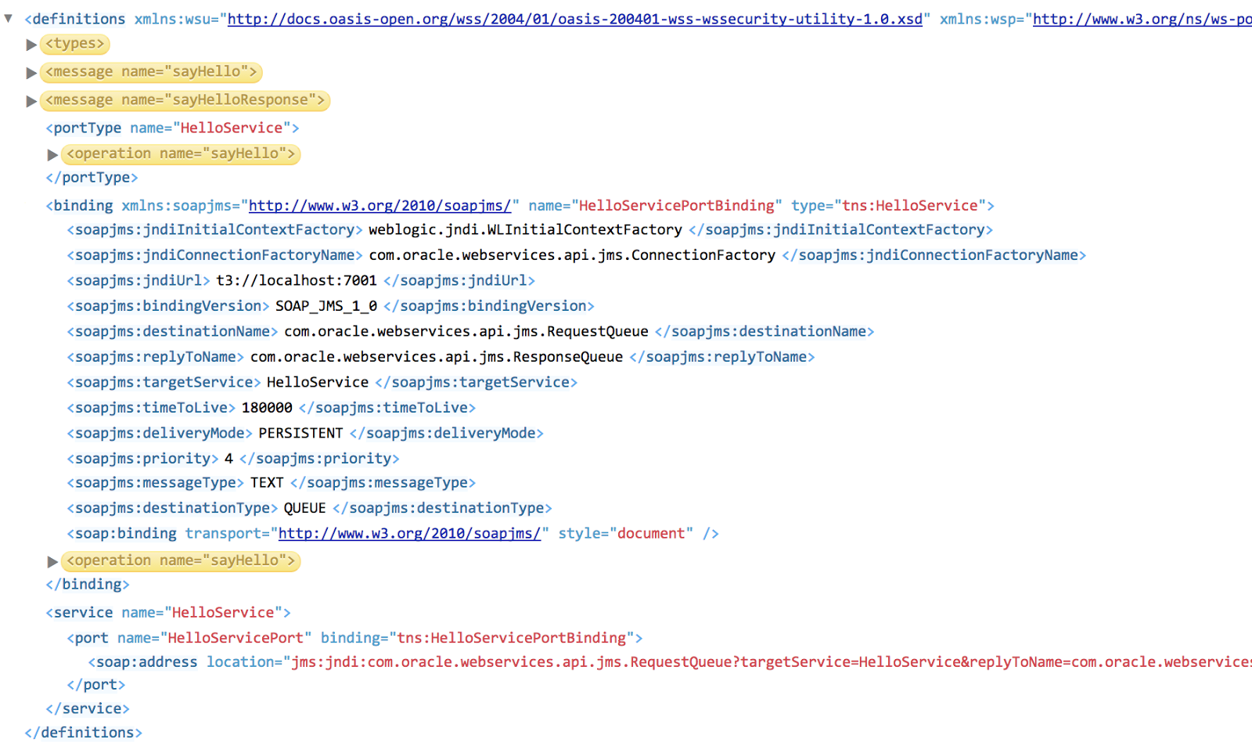Click the QUEUE destinationType value
This screenshot has height=746, width=1252.
click(304, 507)
